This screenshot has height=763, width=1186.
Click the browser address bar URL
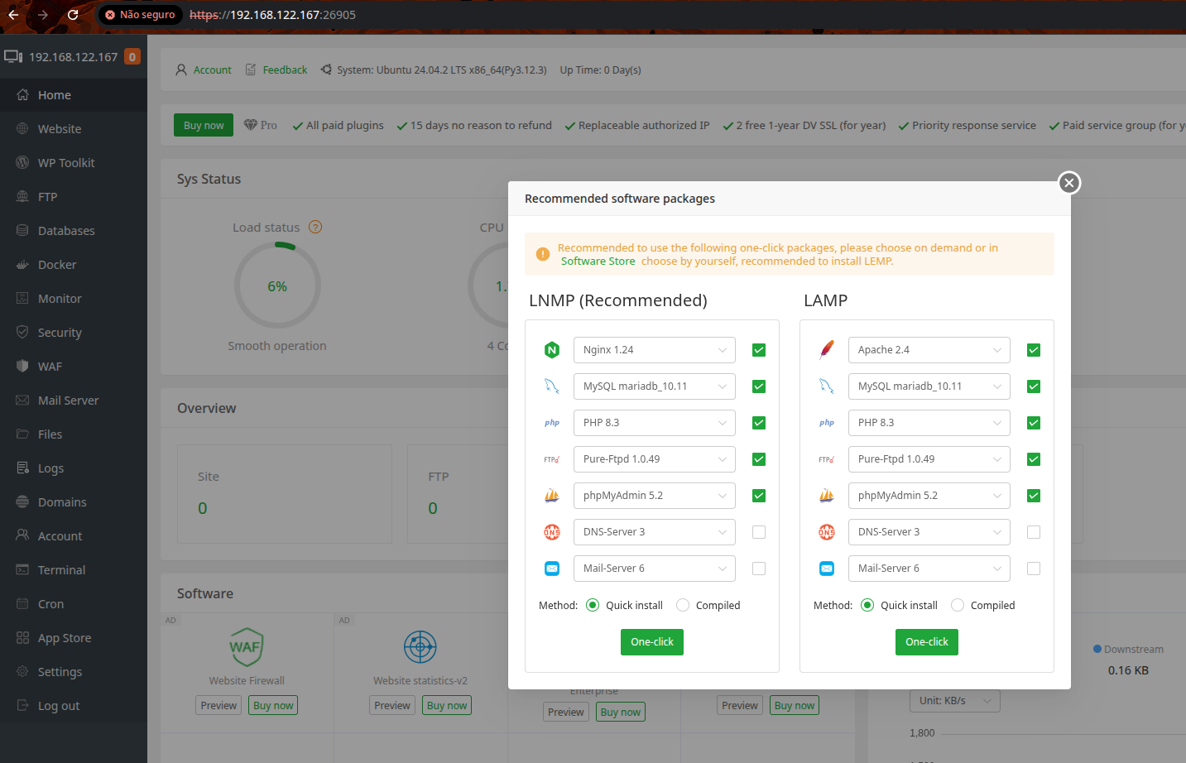coord(272,15)
